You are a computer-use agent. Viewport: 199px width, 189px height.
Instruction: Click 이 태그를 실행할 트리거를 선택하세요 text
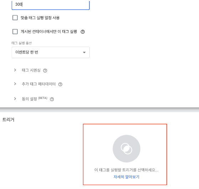tap(126, 170)
